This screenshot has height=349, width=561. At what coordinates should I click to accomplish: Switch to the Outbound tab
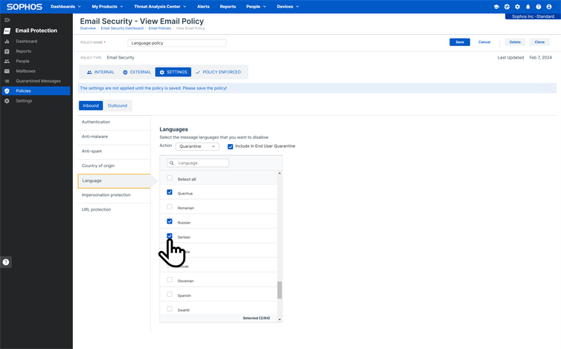(118, 105)
